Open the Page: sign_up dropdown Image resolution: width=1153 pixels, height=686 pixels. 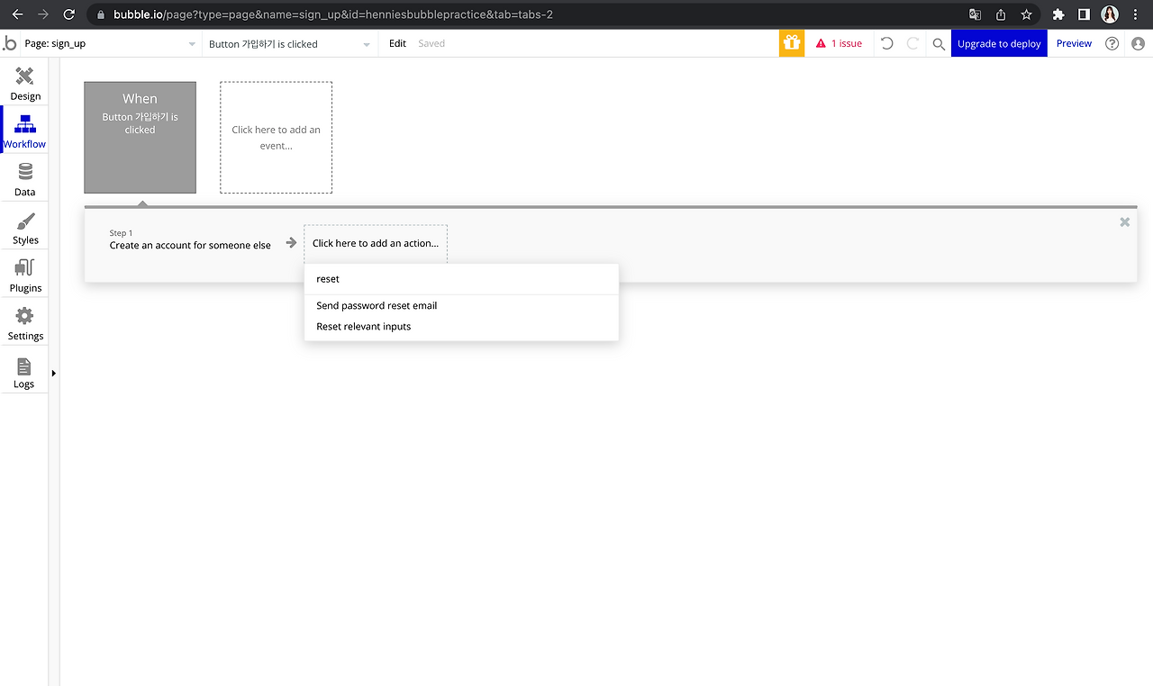tap(111, 43)
